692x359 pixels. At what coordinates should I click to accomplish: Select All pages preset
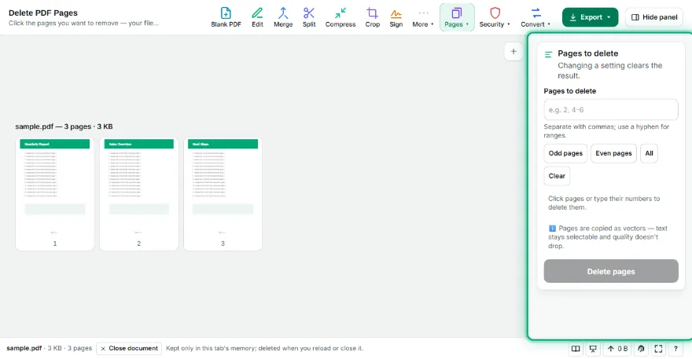point(649,153)
